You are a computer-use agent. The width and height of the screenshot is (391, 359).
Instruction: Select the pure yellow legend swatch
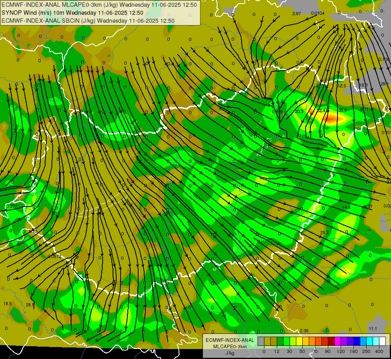tap(300, 341)
